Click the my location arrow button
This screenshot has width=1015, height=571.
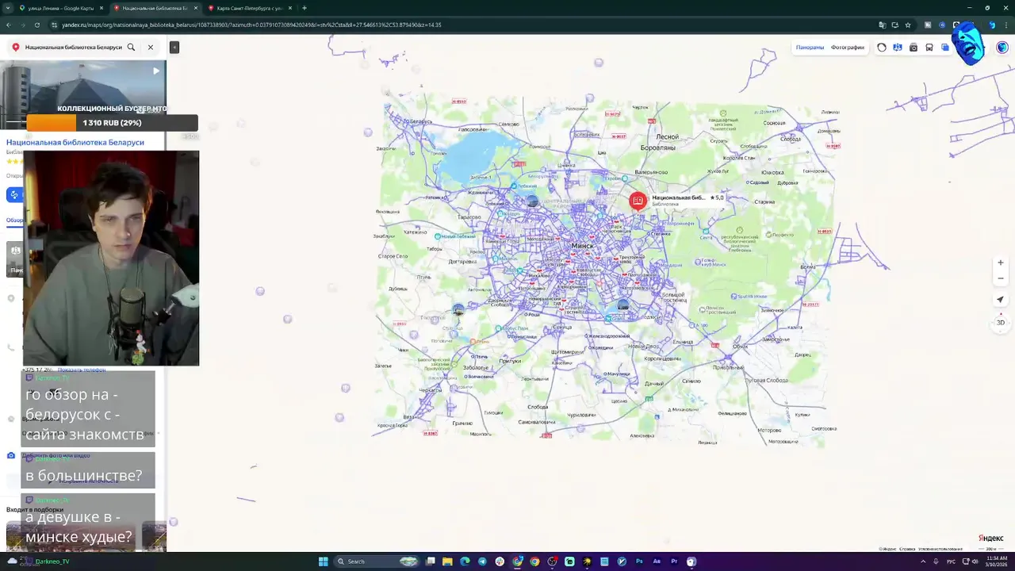(x=1001, y=300)
